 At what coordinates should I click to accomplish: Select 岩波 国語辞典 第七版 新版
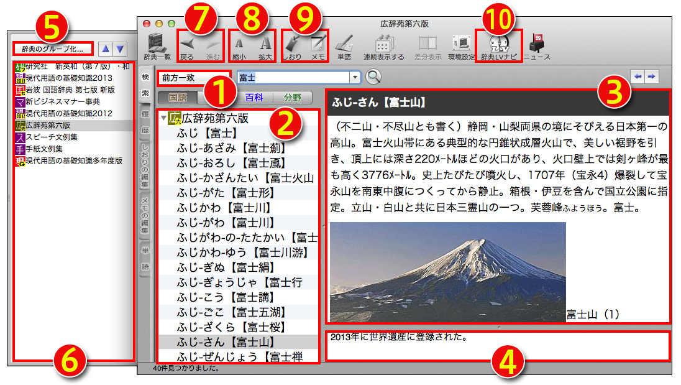(x=74, y=90)
